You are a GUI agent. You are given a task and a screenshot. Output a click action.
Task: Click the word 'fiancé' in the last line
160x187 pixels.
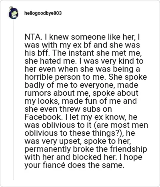54,165
